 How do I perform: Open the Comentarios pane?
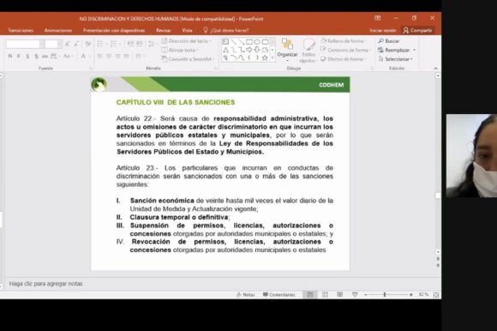click(x=279, y=295)
